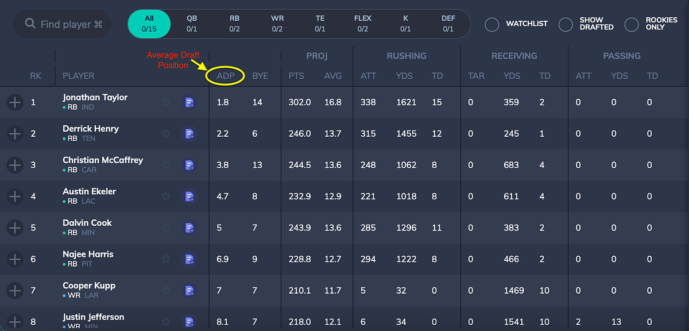Open the FLEX filter tab
Image resolution: width=689 pixels, height=331 pixels.
click(x=363, y=24)
